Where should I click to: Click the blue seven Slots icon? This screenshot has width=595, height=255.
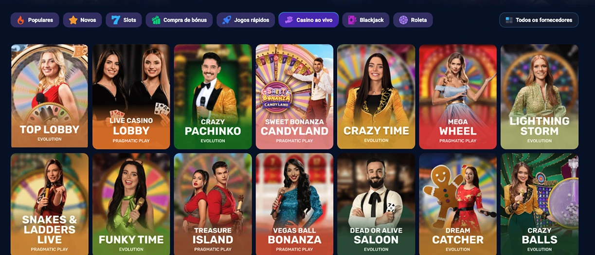click(x=115, y=20)
